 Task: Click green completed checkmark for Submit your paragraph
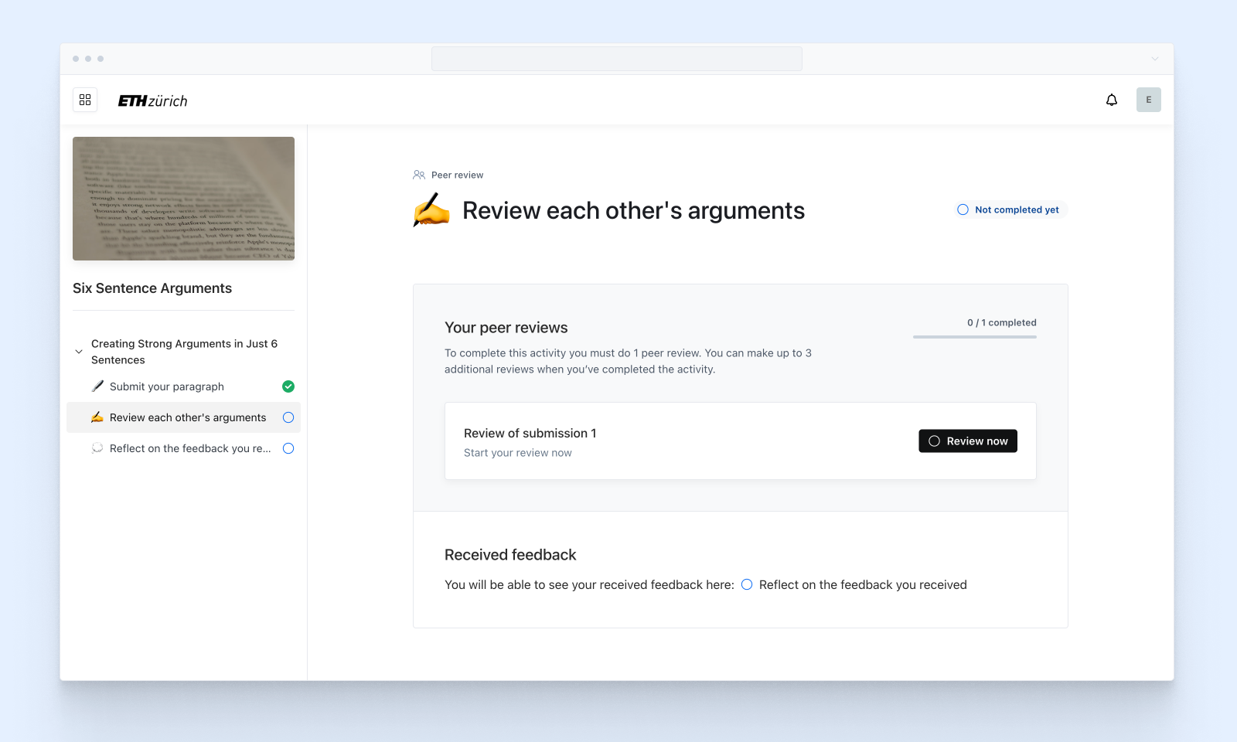[288, 386]
